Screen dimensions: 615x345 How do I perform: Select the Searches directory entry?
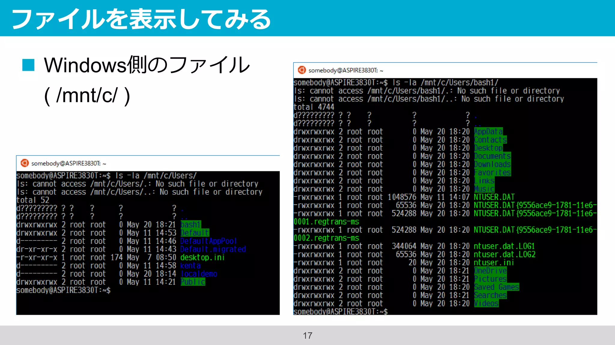(490, 295)
